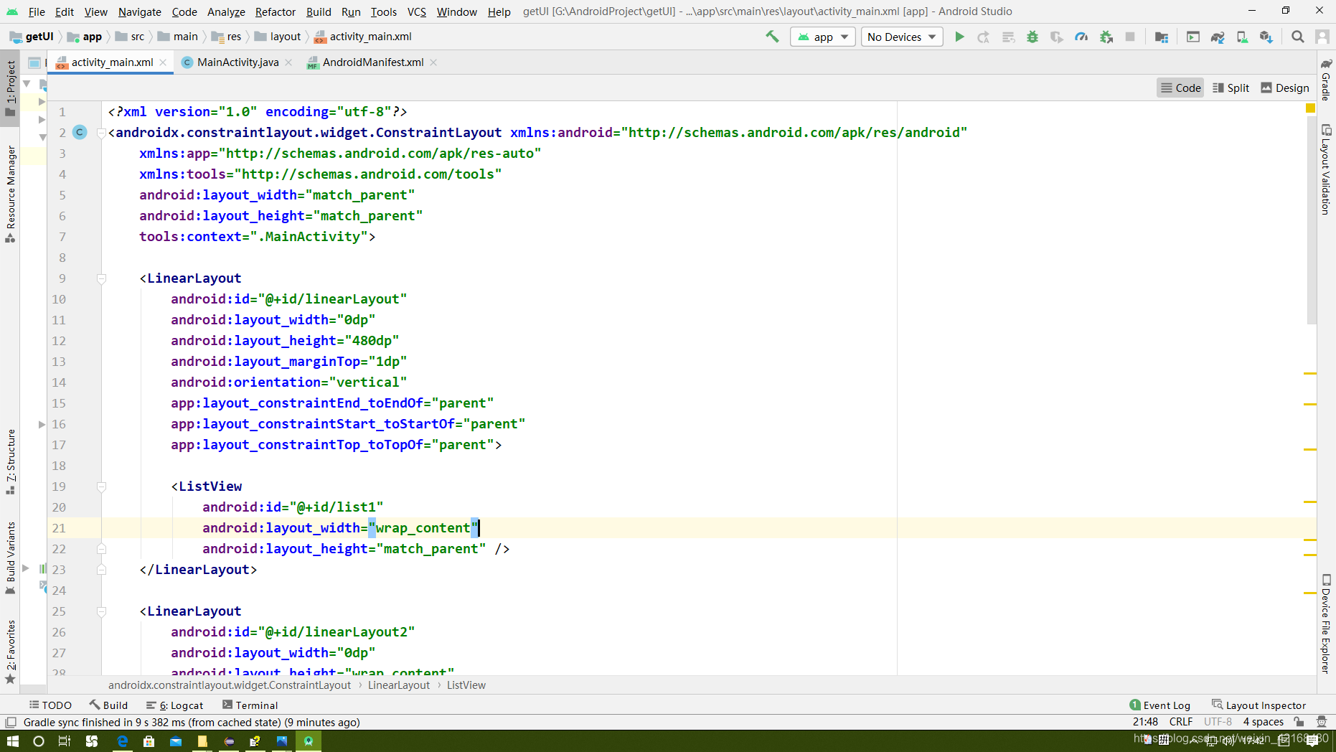This screenshot has width=1336, height=752.
Task: Switch editor to Design view mode
Action: [1284, 88]
